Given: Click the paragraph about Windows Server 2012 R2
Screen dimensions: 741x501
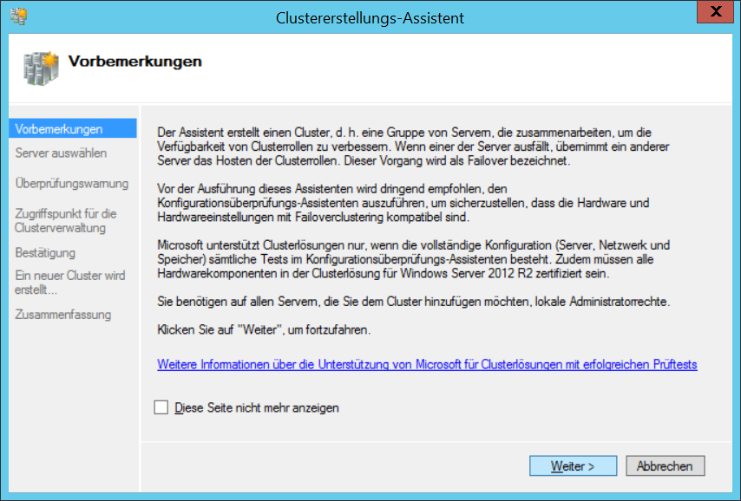Looking at the screenshot, I should click(413, 259).
